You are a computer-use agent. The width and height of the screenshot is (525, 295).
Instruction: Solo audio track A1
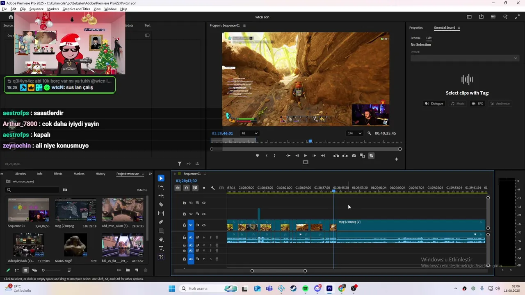(x=211, y=237)
